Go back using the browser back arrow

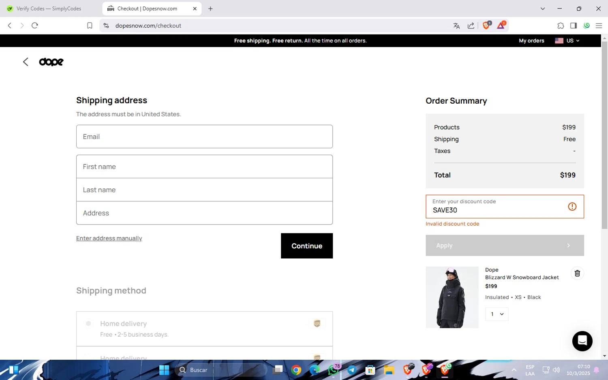10,26
